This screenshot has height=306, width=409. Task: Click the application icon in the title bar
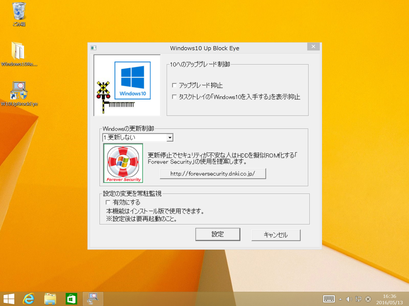coord(94,48)
